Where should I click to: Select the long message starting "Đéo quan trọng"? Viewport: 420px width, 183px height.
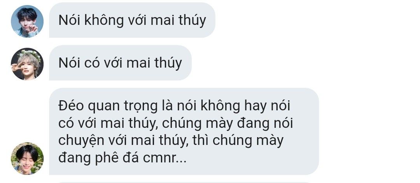tap(184, 131)
